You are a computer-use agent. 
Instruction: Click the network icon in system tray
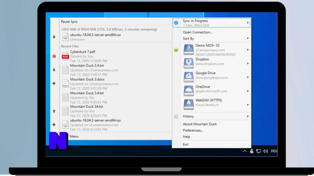258,151
